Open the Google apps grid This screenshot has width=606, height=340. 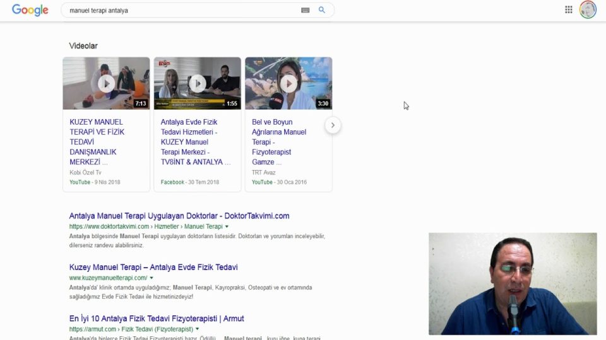click(569, 9)
